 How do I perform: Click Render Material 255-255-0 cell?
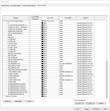point(86,64)
